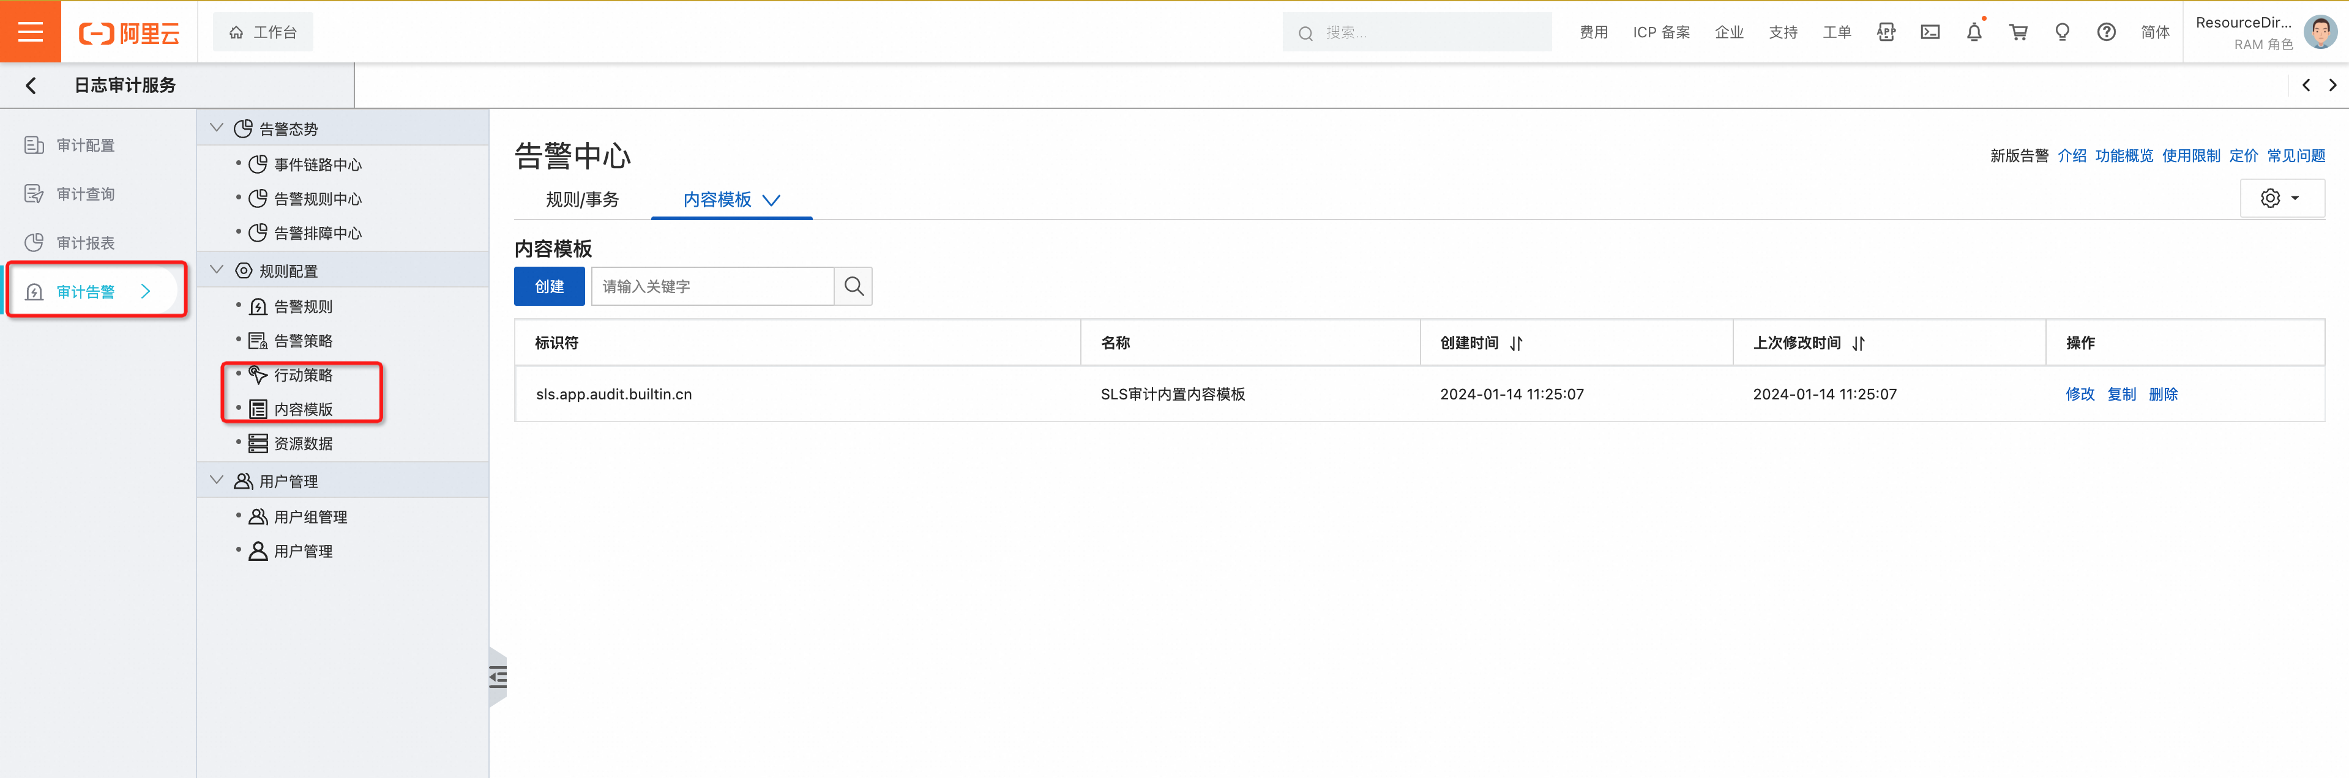Image resolution: width=2349 pixels, height=778 pixels.
Task: Collapse the secondary sidebar with the handle
Action: coord(498,677)
